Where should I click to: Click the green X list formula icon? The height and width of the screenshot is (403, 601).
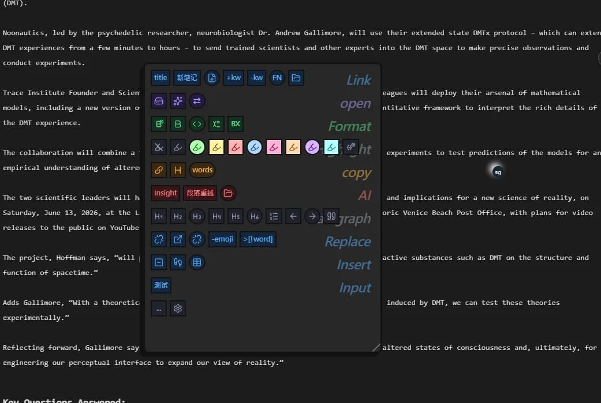coord(216,124)
